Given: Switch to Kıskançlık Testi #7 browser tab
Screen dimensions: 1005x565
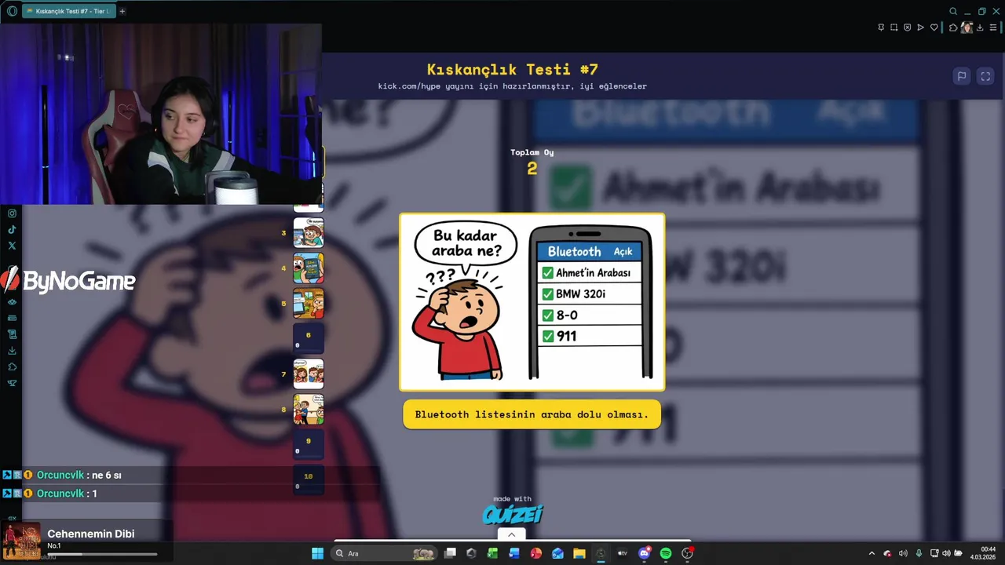Looking at the screenshot, I should click(68, 11).
